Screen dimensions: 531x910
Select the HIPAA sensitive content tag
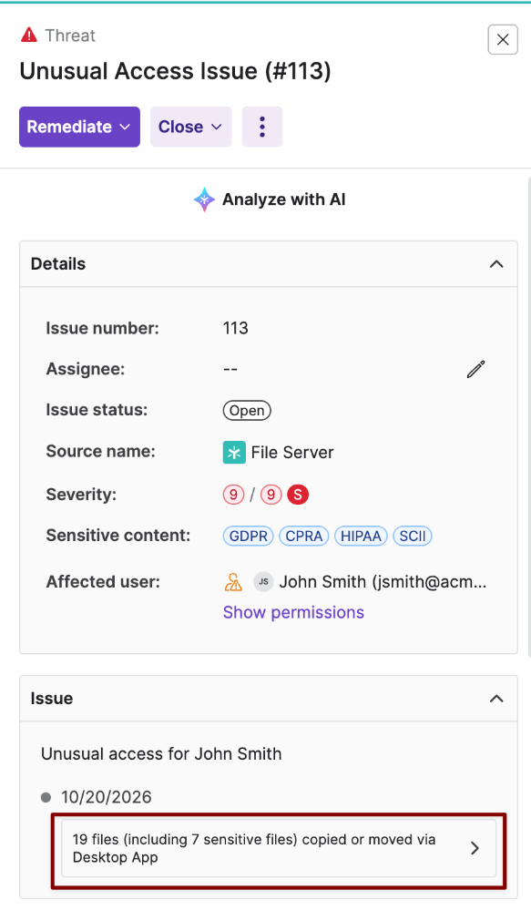pos(361,536)
